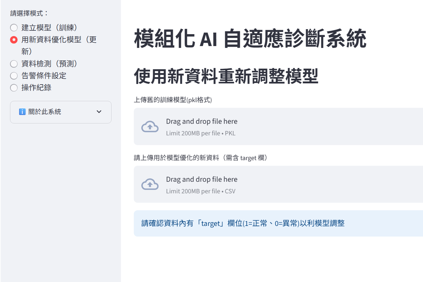Switch to 告警條件設定 mode
The height and width of the screenshot is (282, 423).
(x=14, y=76)
